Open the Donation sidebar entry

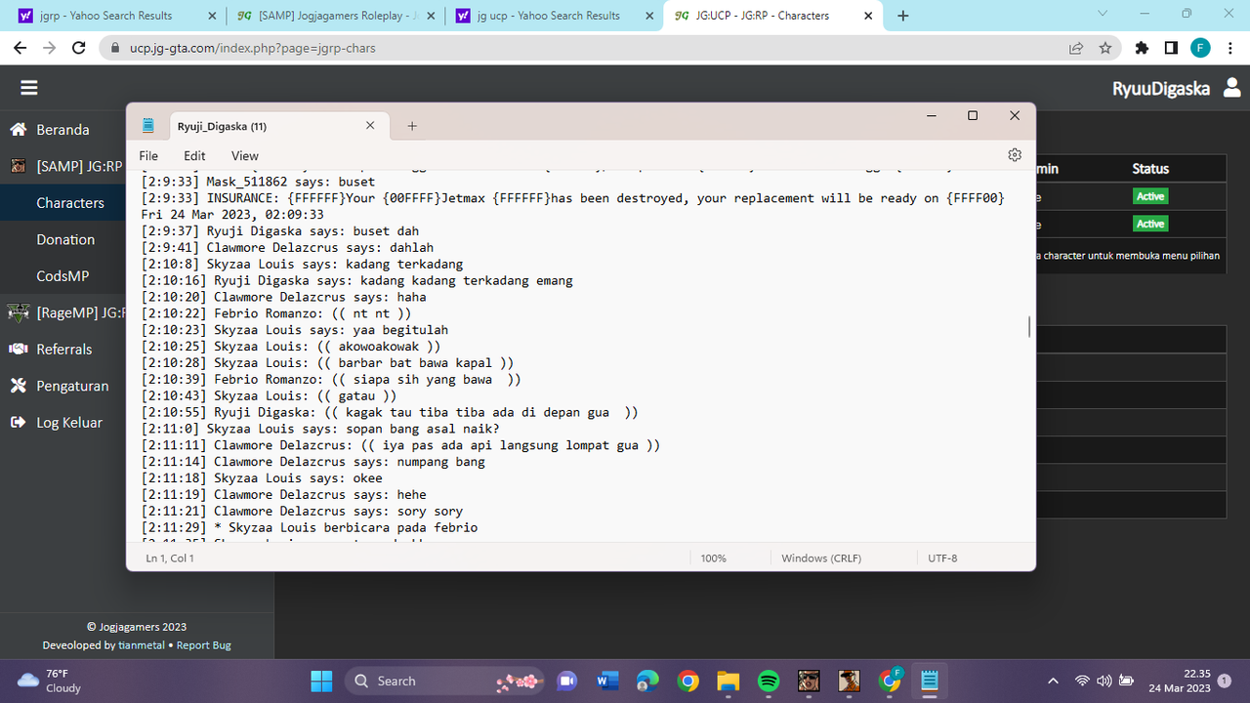(x=65, y=239)
